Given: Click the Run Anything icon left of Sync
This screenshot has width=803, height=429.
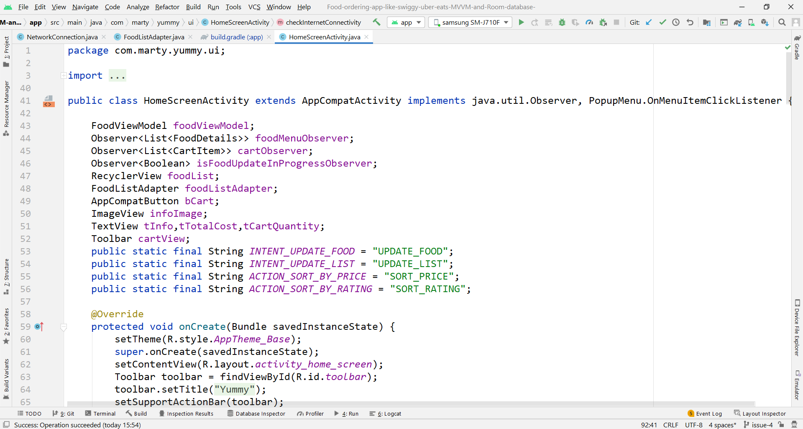Looking at the screenshot, I should 724,22.
